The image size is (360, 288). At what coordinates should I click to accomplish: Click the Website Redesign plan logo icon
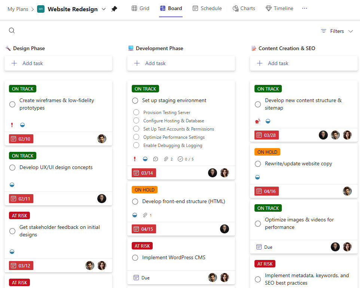[x=41, y=9]
